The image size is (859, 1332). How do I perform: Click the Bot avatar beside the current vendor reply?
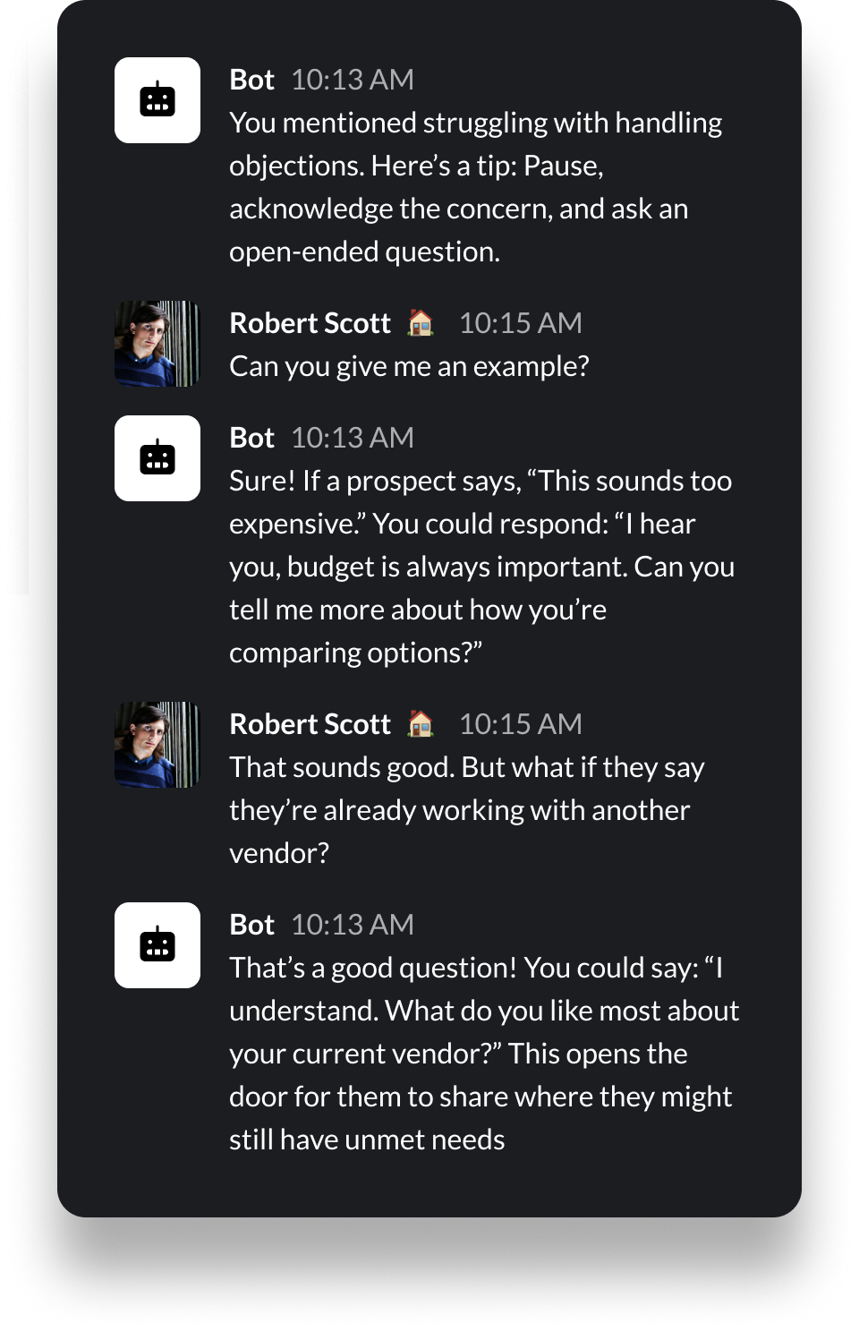[x=157, y=945]
